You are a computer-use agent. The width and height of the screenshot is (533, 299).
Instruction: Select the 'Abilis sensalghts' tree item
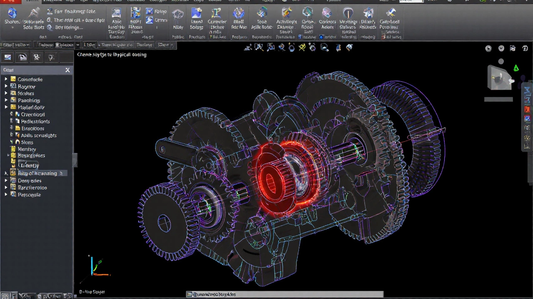click(38, 135)
